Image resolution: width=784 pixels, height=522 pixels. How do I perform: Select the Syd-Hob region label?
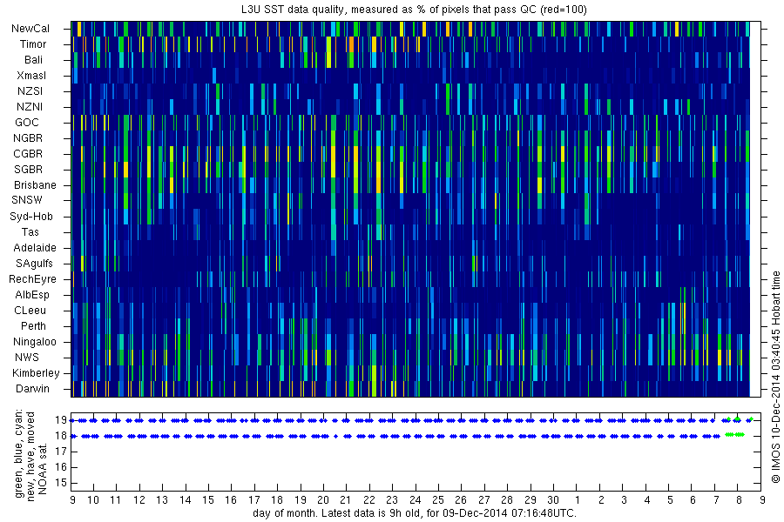tap(31, 217)
